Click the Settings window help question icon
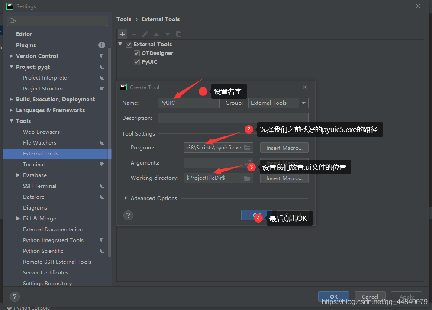Image resolution: width=432 pixels, height=310 pixels. (15, 297)
